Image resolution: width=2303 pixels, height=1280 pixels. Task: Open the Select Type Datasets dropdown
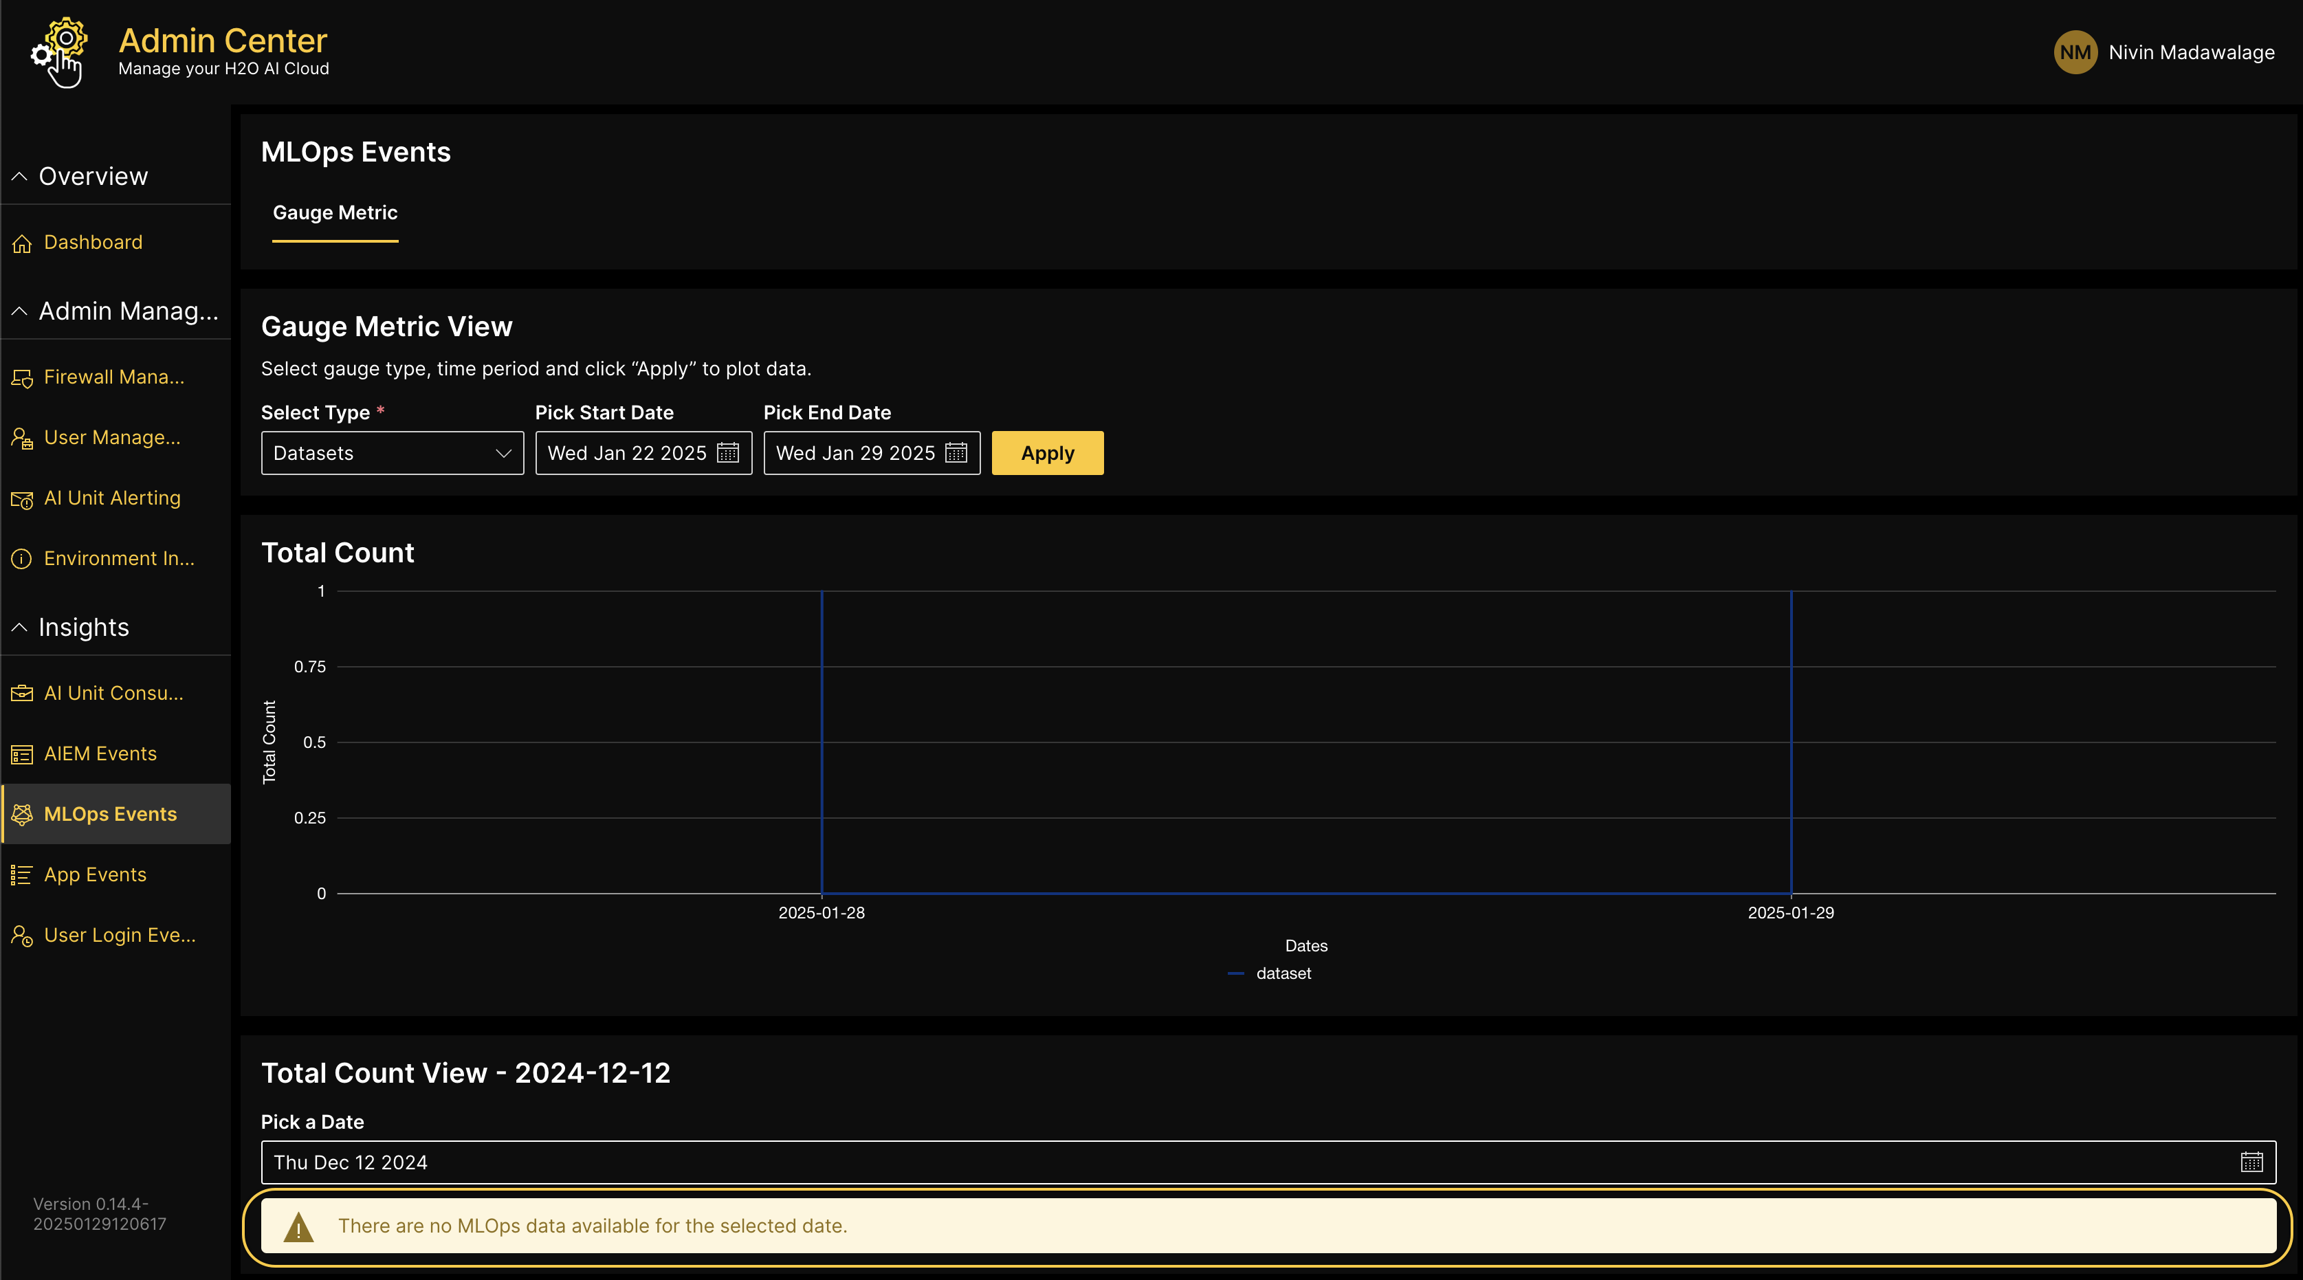click(392, 453)
